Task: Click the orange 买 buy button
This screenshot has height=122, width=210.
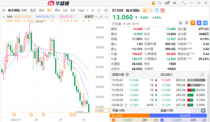Action: [193, 23]
